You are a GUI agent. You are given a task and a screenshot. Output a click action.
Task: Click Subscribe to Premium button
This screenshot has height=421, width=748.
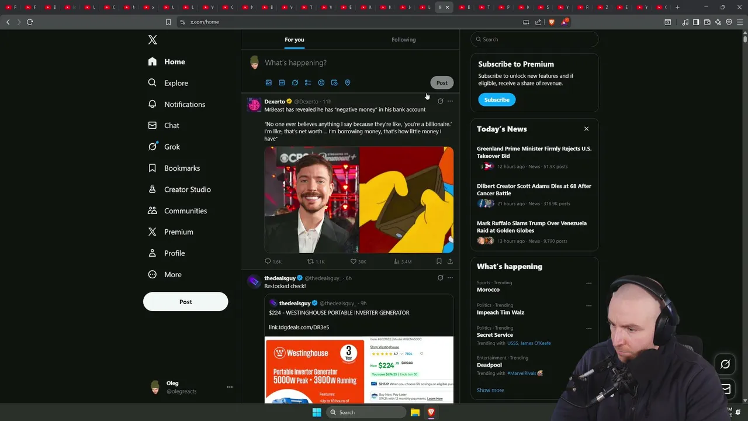coord(497,99)
